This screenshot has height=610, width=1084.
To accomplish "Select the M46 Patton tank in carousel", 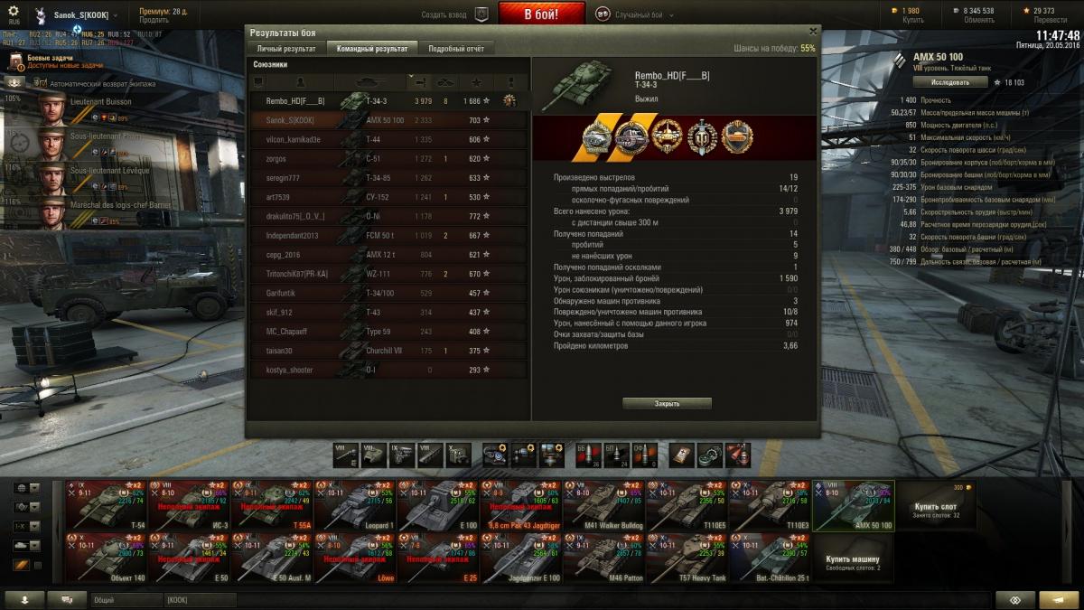I will point(604,558).
